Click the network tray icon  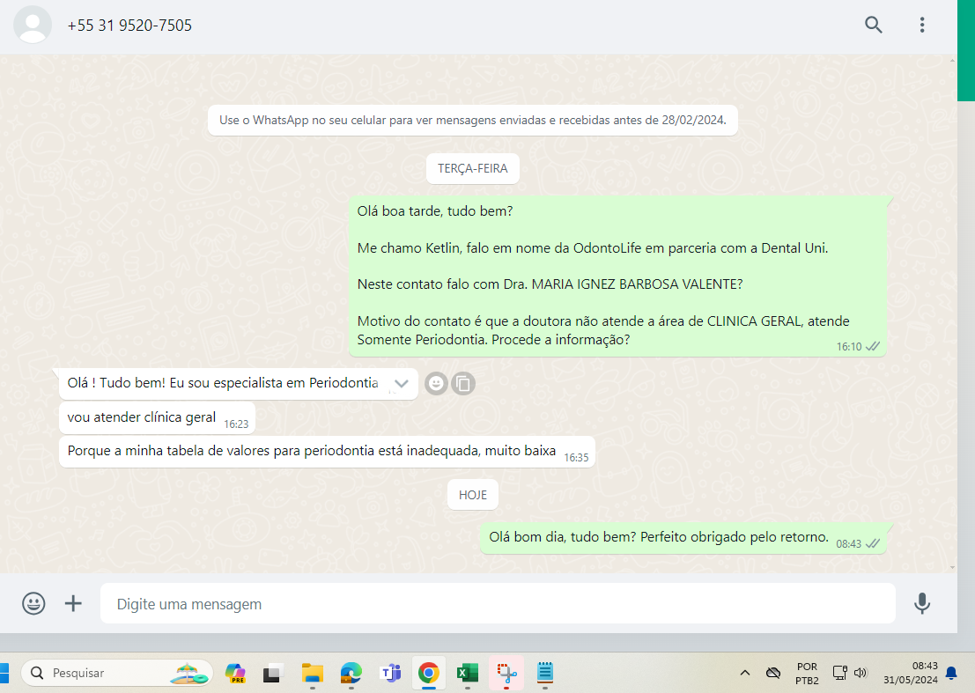tap(840, 673)
